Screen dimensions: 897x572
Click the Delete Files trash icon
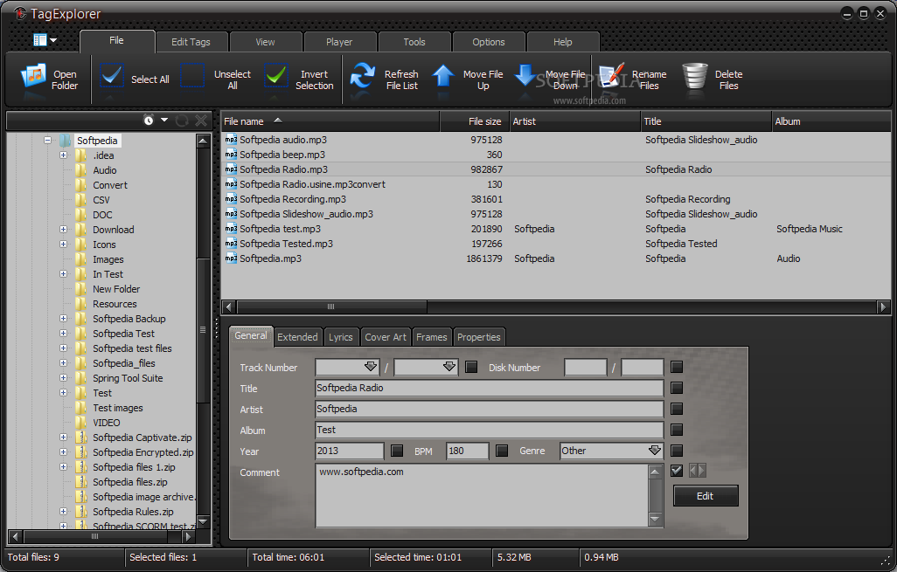coord(695,77)
